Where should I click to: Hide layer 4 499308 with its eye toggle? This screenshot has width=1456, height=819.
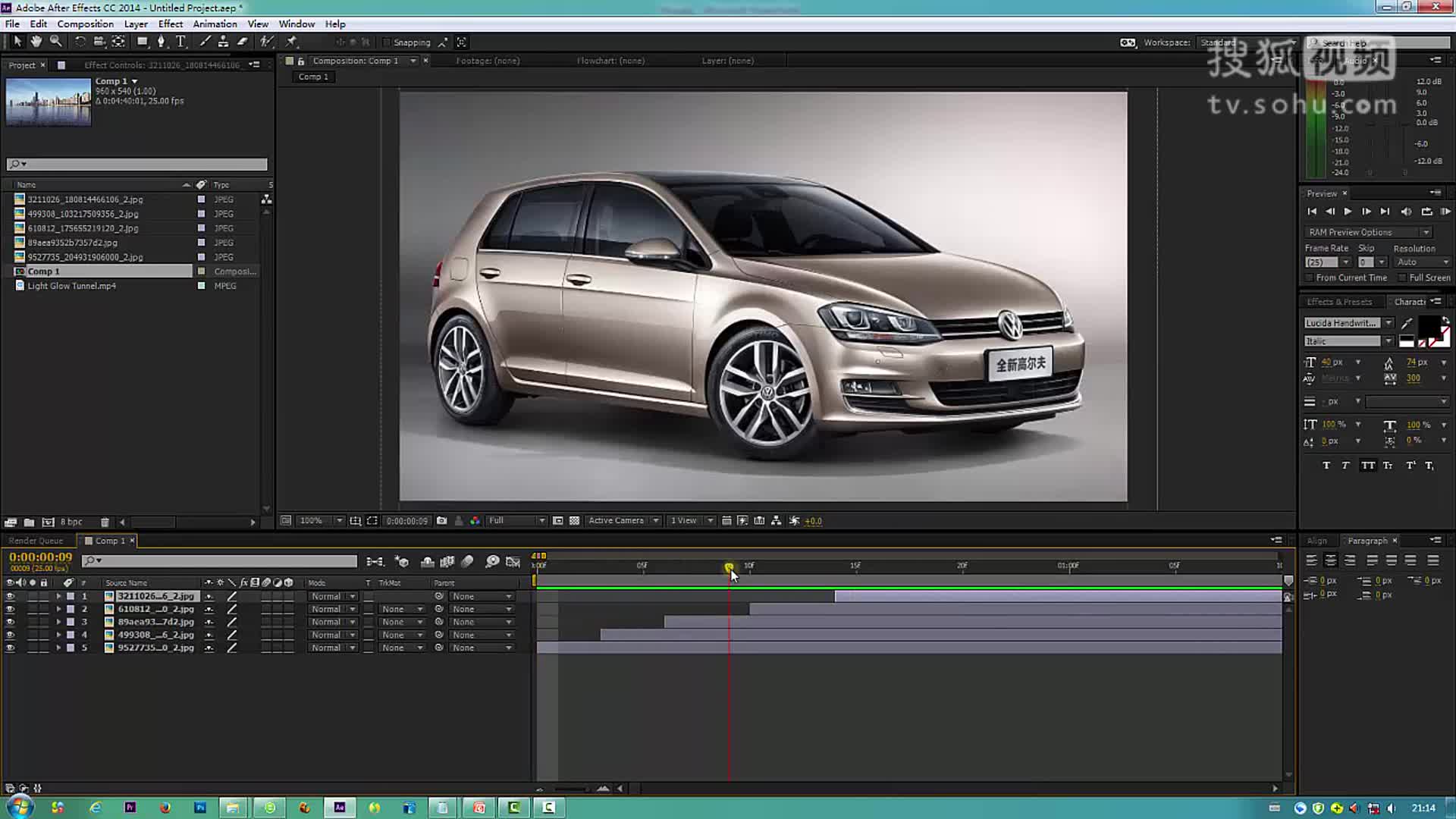10,635
